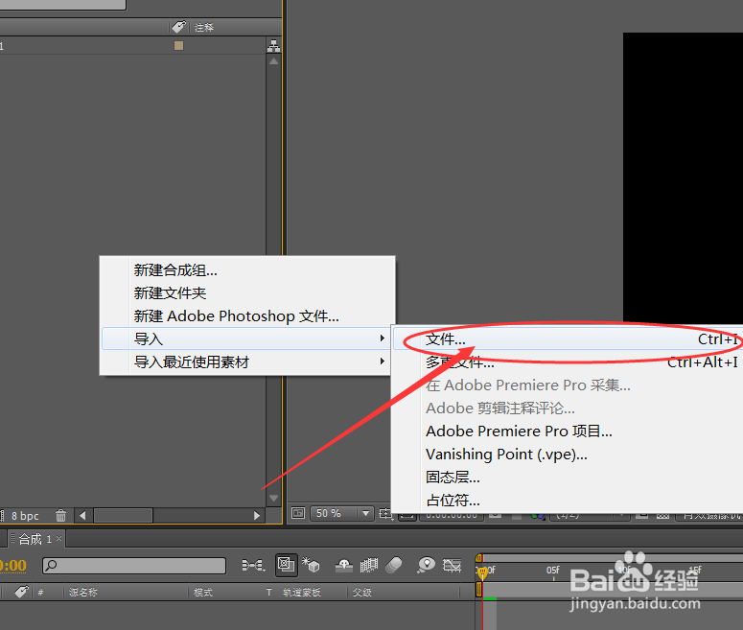The height and width of the screenshot is (630, 743).
Task: Click the label tag icon in project header
Action: 178,27
